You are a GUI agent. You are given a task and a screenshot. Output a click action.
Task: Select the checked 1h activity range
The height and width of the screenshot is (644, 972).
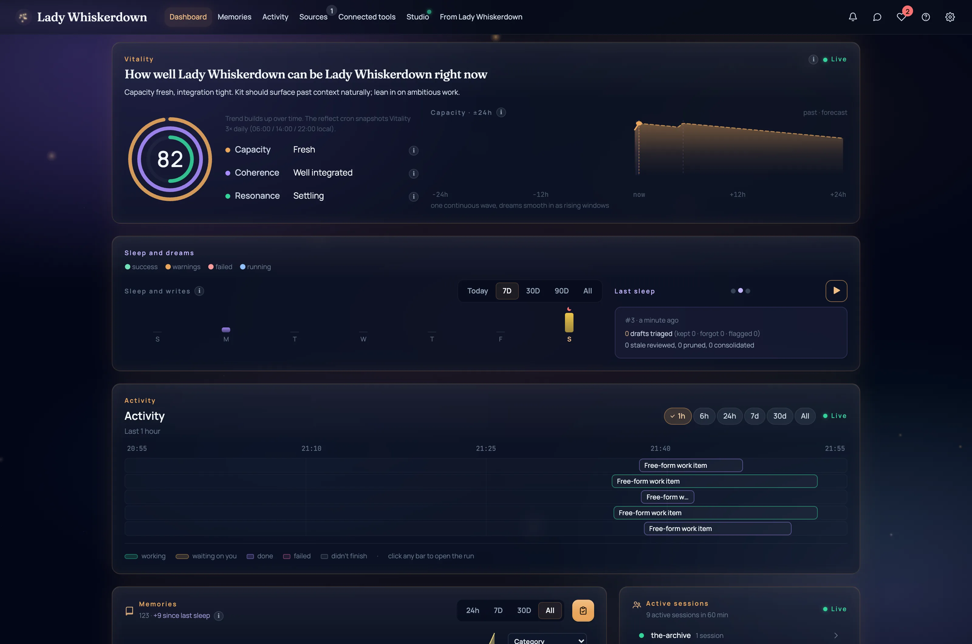coord(678,416)
